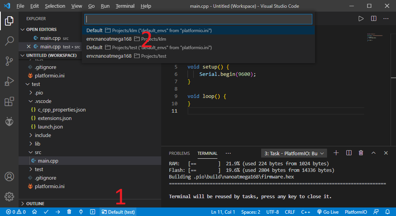This screenshot has height=216, width=396.
Task: Change indentation Spaces: 2
Action: 251,212
